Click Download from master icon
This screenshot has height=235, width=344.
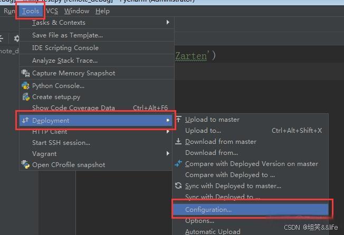click(178, 141)
